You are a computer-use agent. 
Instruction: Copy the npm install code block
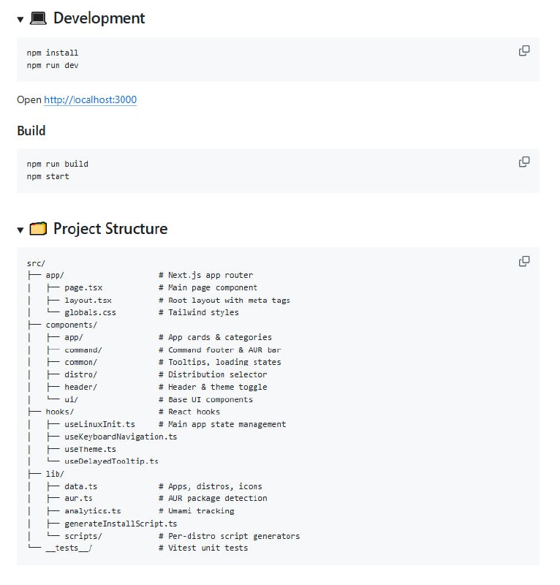coord(523,50)
